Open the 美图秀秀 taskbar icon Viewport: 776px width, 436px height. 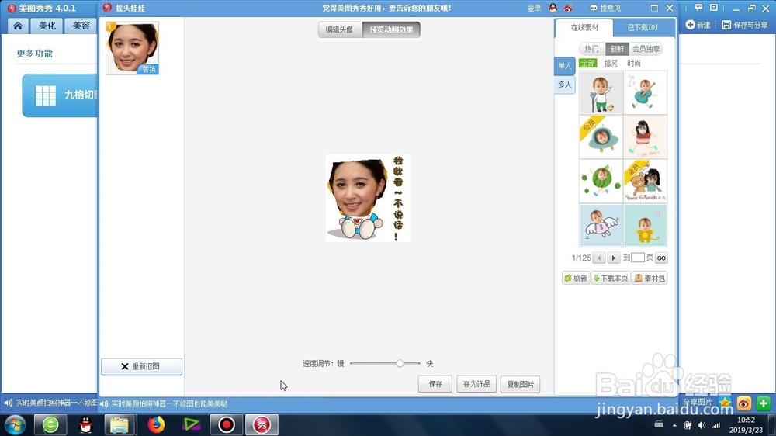pos(262,424)
